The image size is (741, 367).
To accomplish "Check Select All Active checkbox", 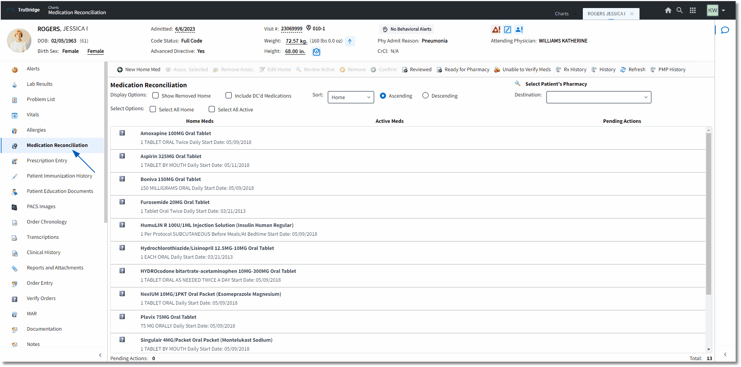I will tap(212, 109).
